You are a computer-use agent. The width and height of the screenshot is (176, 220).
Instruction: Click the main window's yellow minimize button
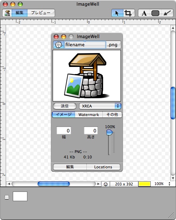[13, 4]
